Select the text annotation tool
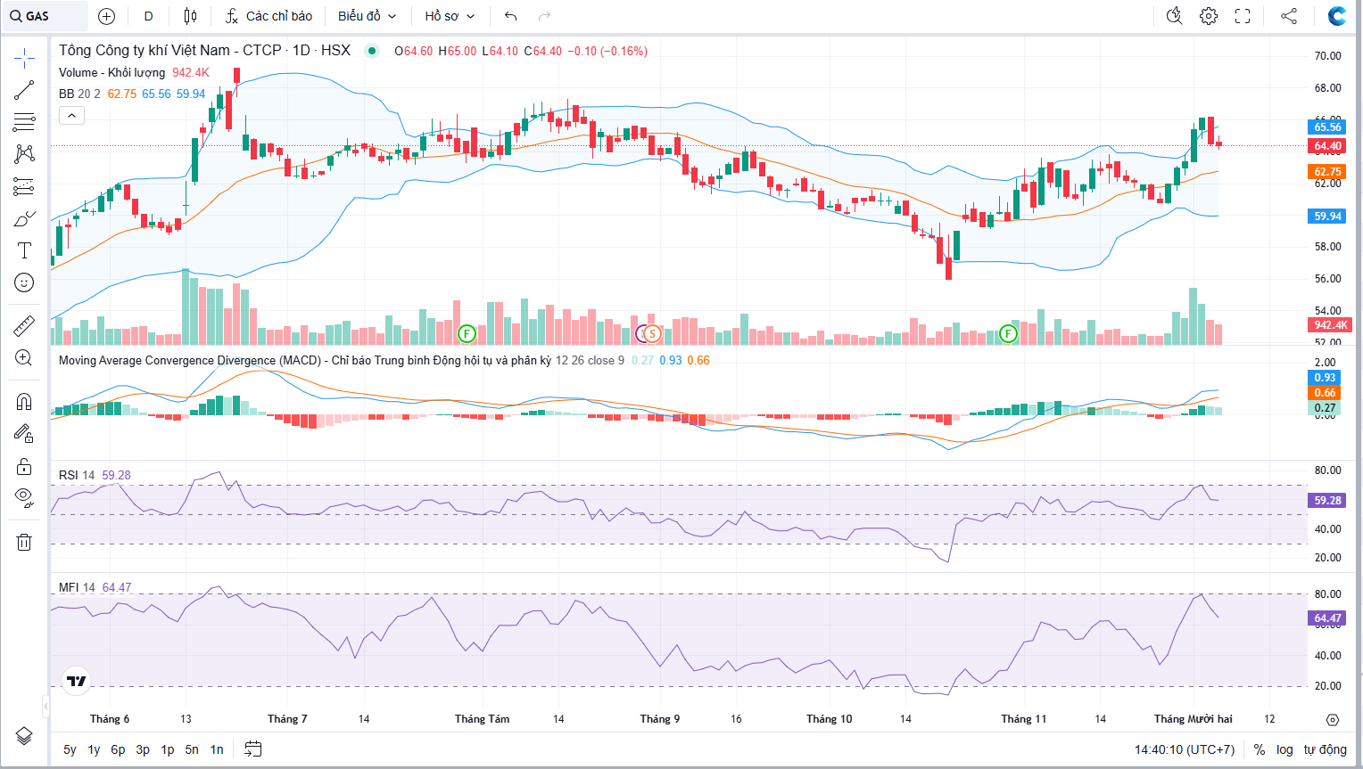Screen dimensions: 1363x769 pyautogui.click(x=24, y=251)
